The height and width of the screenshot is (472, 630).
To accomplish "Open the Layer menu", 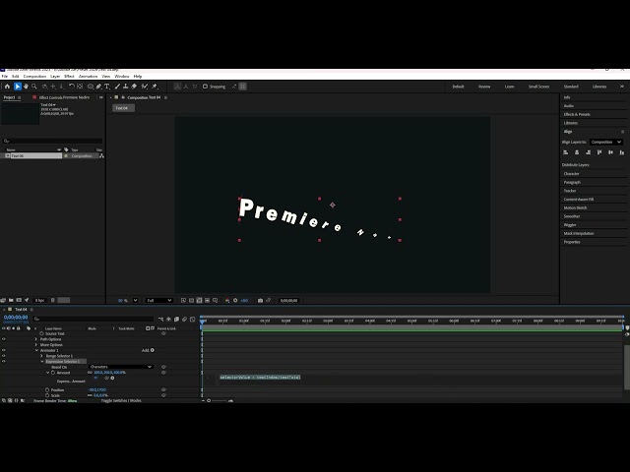I will click(55, 77).
